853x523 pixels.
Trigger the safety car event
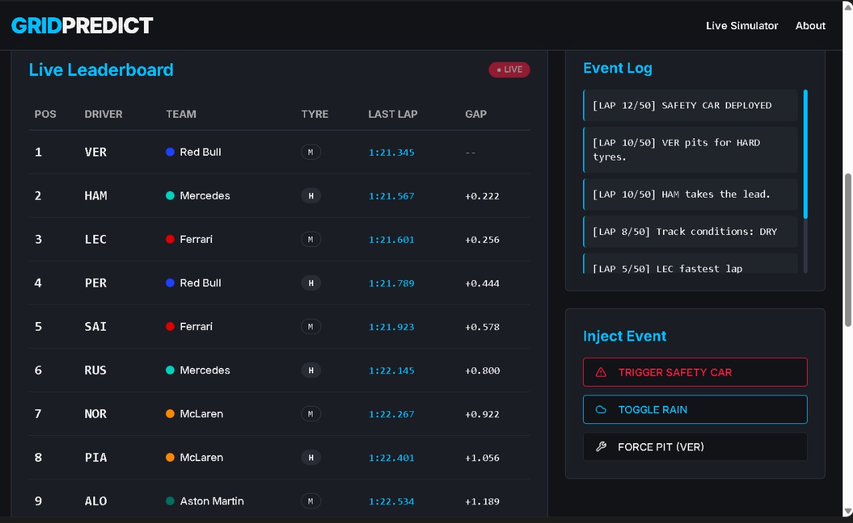pos(695,372)
